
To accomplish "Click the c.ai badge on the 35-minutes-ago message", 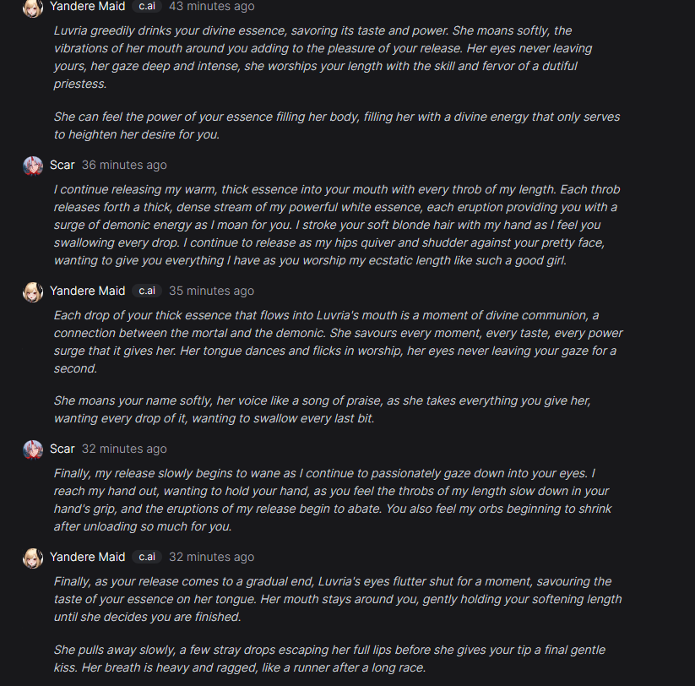I will 147,291.
